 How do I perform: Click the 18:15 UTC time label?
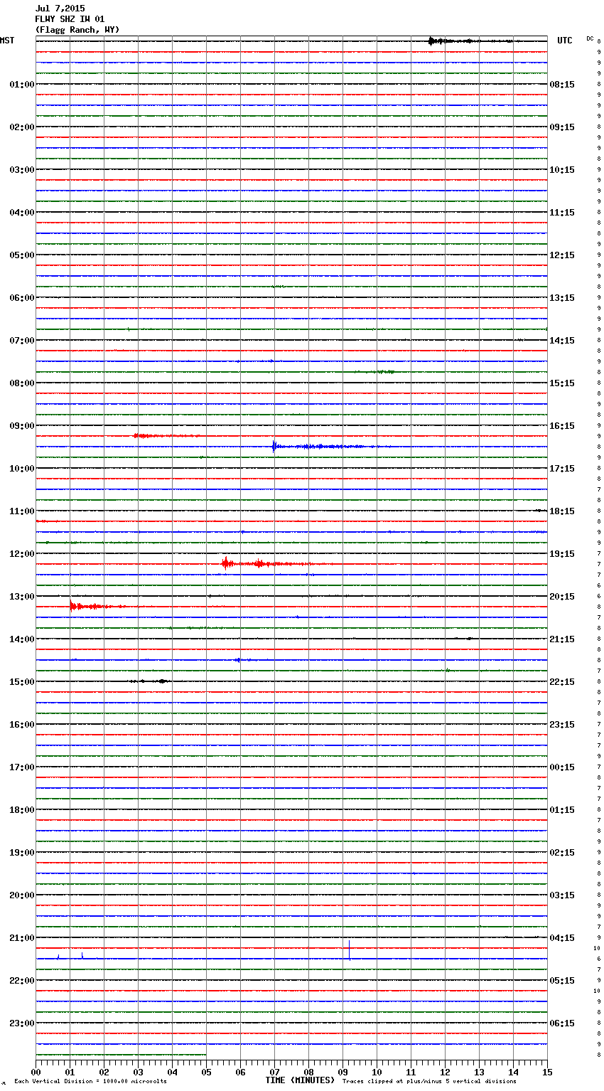pyautogui.click(x=562, y=511)
